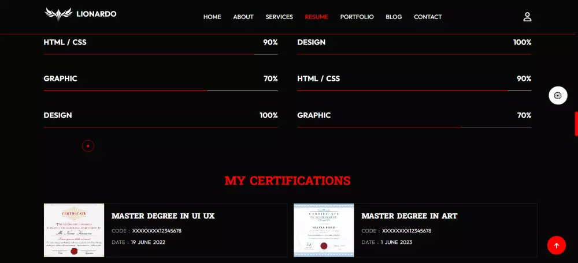Image resolution: width=578 pixels, height=263 pixels.
Task: Click the code under Master Degree in Art
Action: point(406,231)
